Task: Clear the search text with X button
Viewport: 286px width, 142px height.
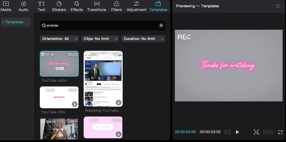Action: (161, 25)
